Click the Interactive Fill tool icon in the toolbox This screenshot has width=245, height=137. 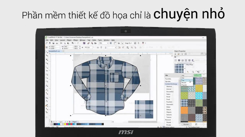47,105
